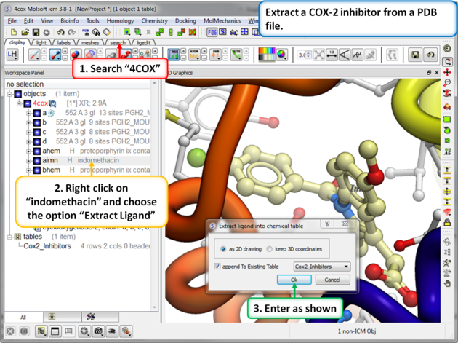Expand chain d in the workspace tree
The width and height of the screenshot is (458, 343).
click(28, 142)
